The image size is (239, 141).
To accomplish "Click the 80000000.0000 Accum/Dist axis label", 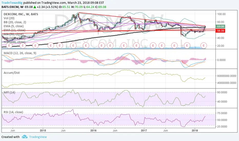I will tap(227, 76).
